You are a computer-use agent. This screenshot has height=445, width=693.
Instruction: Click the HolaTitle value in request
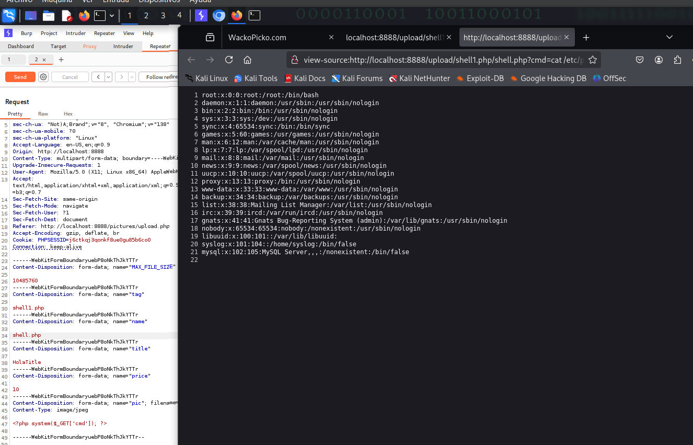tap(27, 362)
